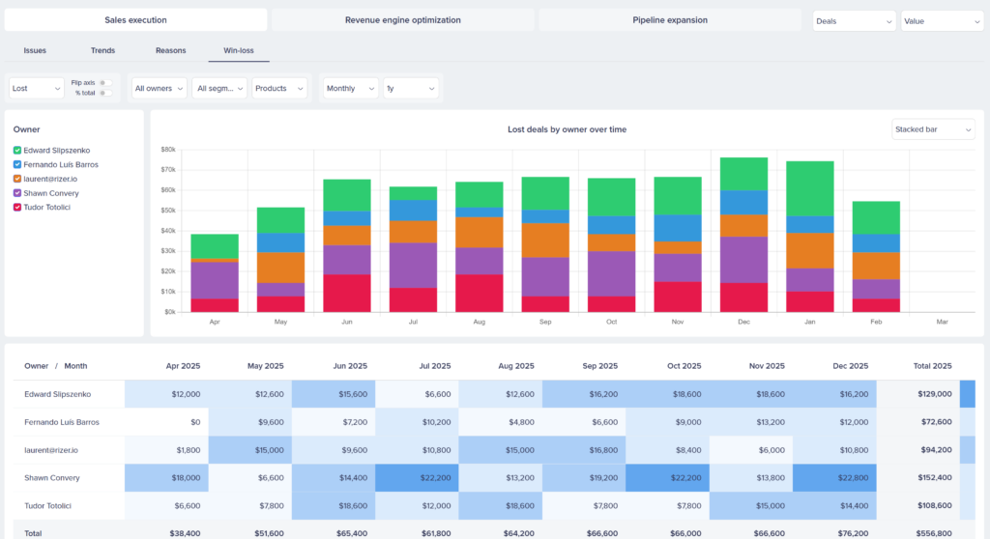
Task: Expand the All owners filter dropdown
Action: [158, 89]
